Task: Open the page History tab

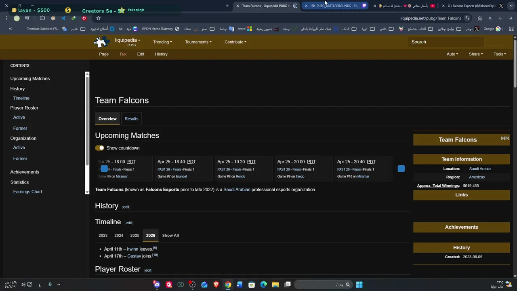Action: (161, 54)
